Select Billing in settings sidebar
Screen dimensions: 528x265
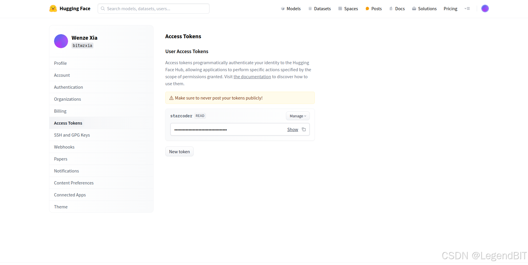point(101,111)
